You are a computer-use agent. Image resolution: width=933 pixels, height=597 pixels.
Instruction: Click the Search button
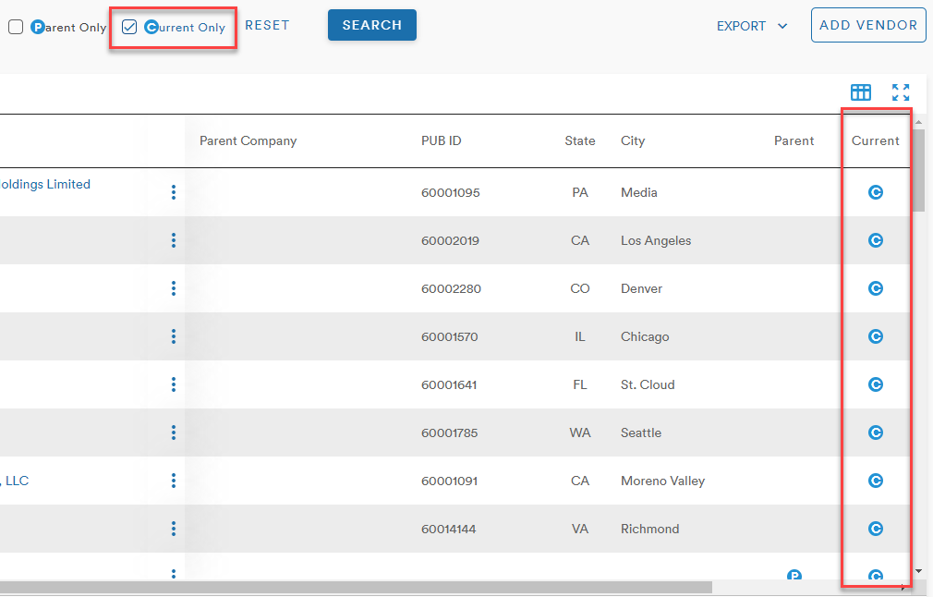pos(372,25)
